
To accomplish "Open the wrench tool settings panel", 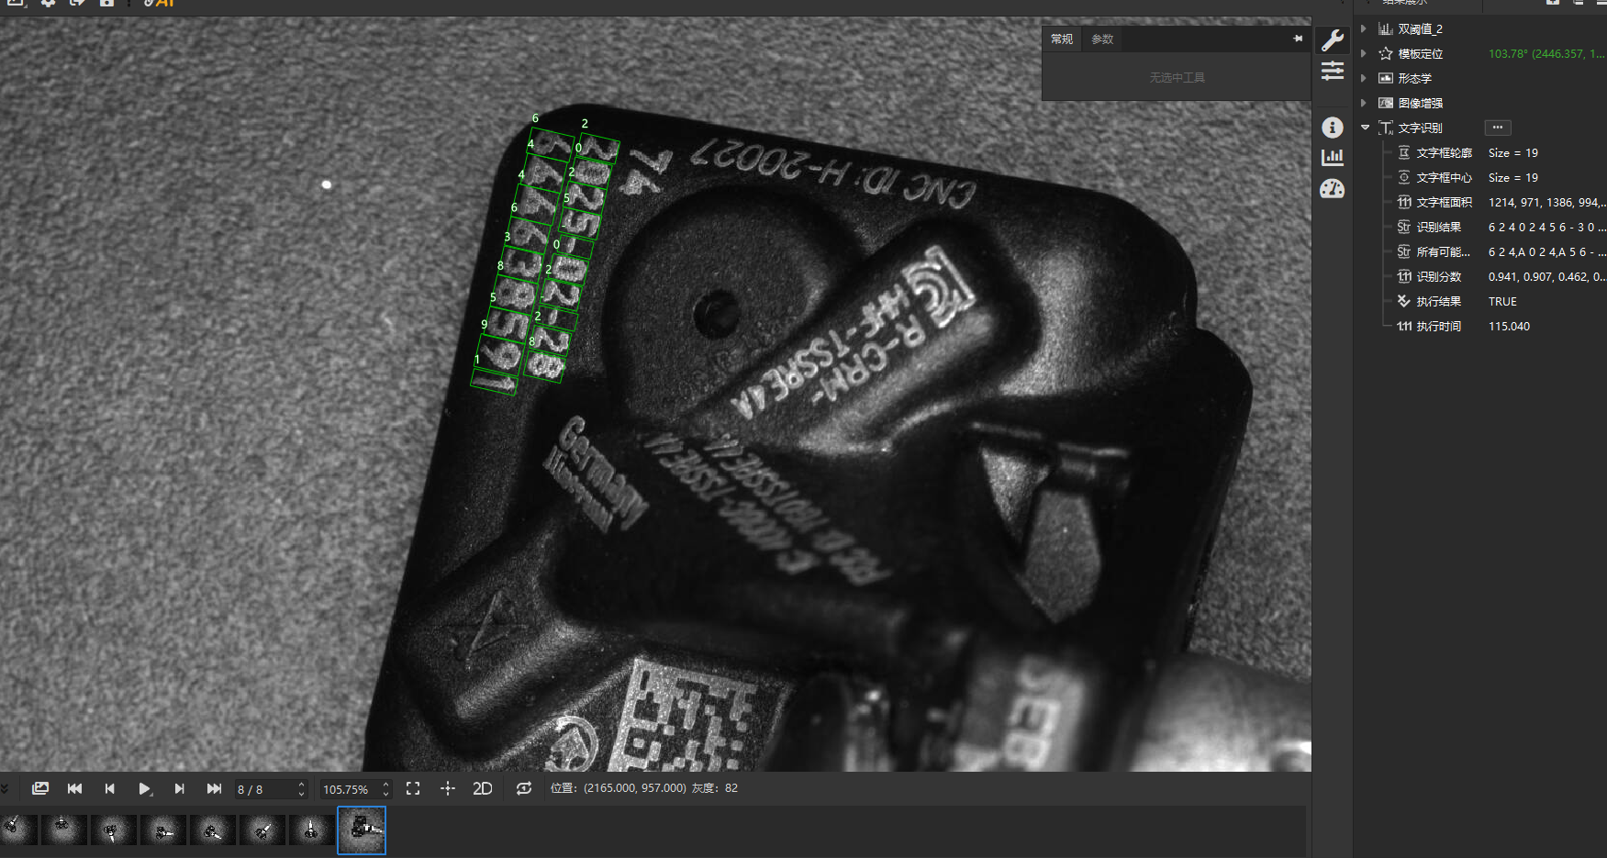I will click(1333, 39).
